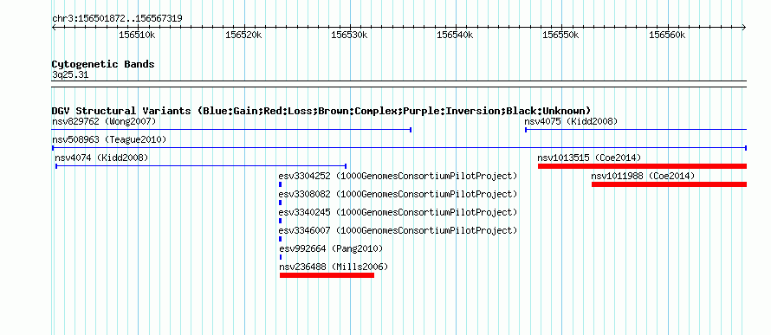Image resolution: width=771 pixels, height=335 pixels.
Task: Select the nsv4074 blue gain bar
Action: [x=201, y=166]
